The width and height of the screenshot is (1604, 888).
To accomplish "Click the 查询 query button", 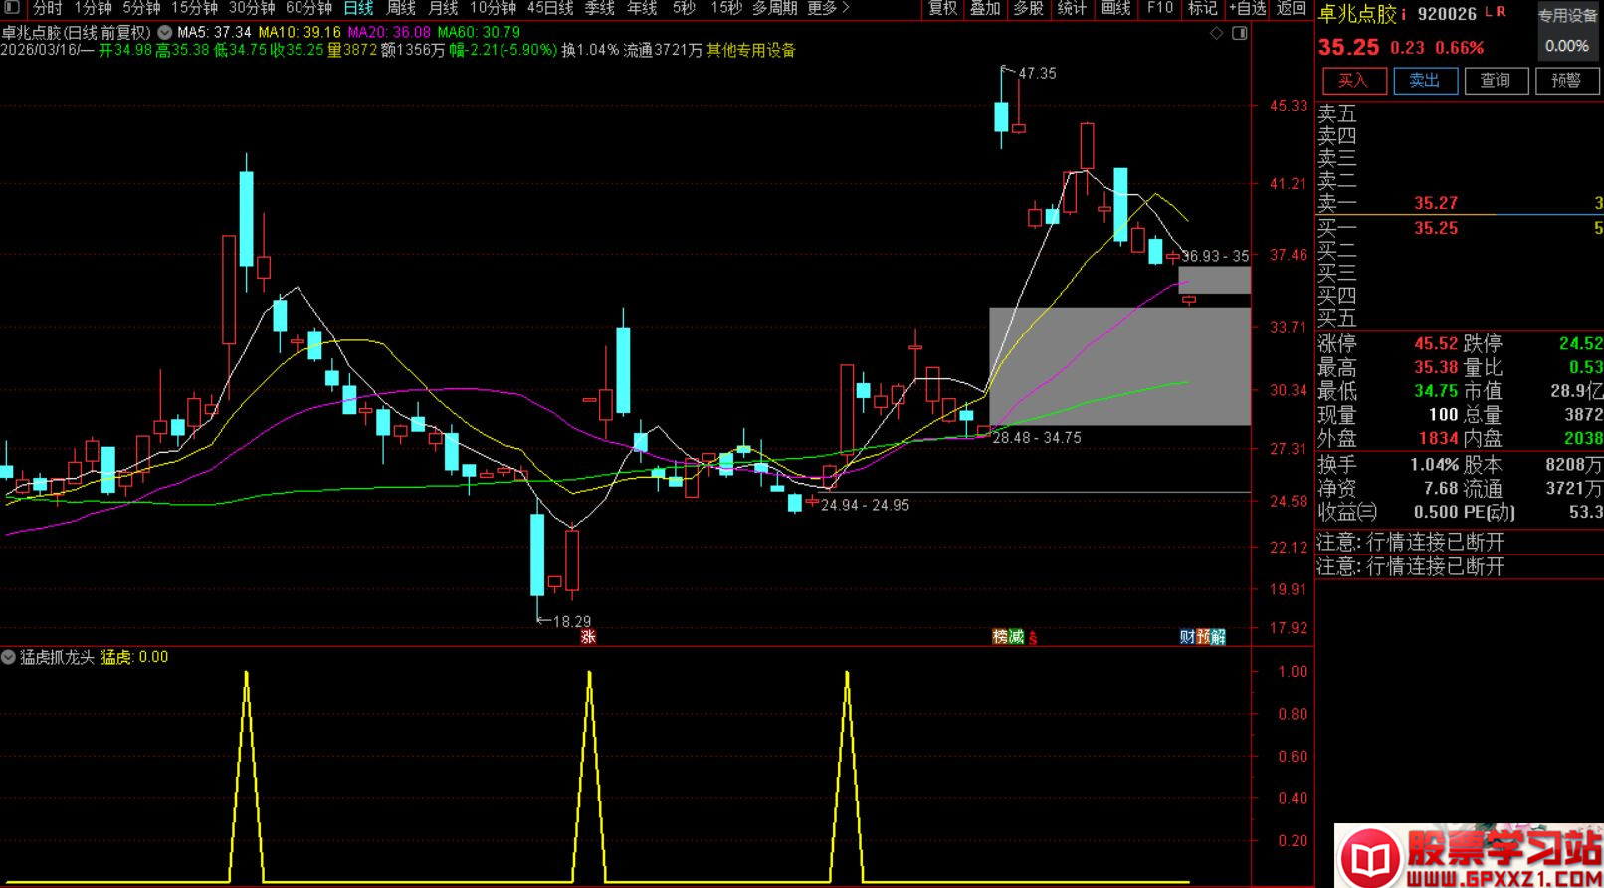I will pyautogui.click(x=1495, y=81).
